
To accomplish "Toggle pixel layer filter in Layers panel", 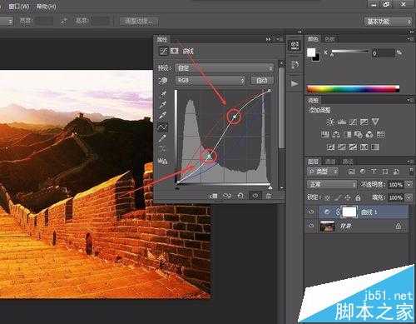I will pos(351,172).
